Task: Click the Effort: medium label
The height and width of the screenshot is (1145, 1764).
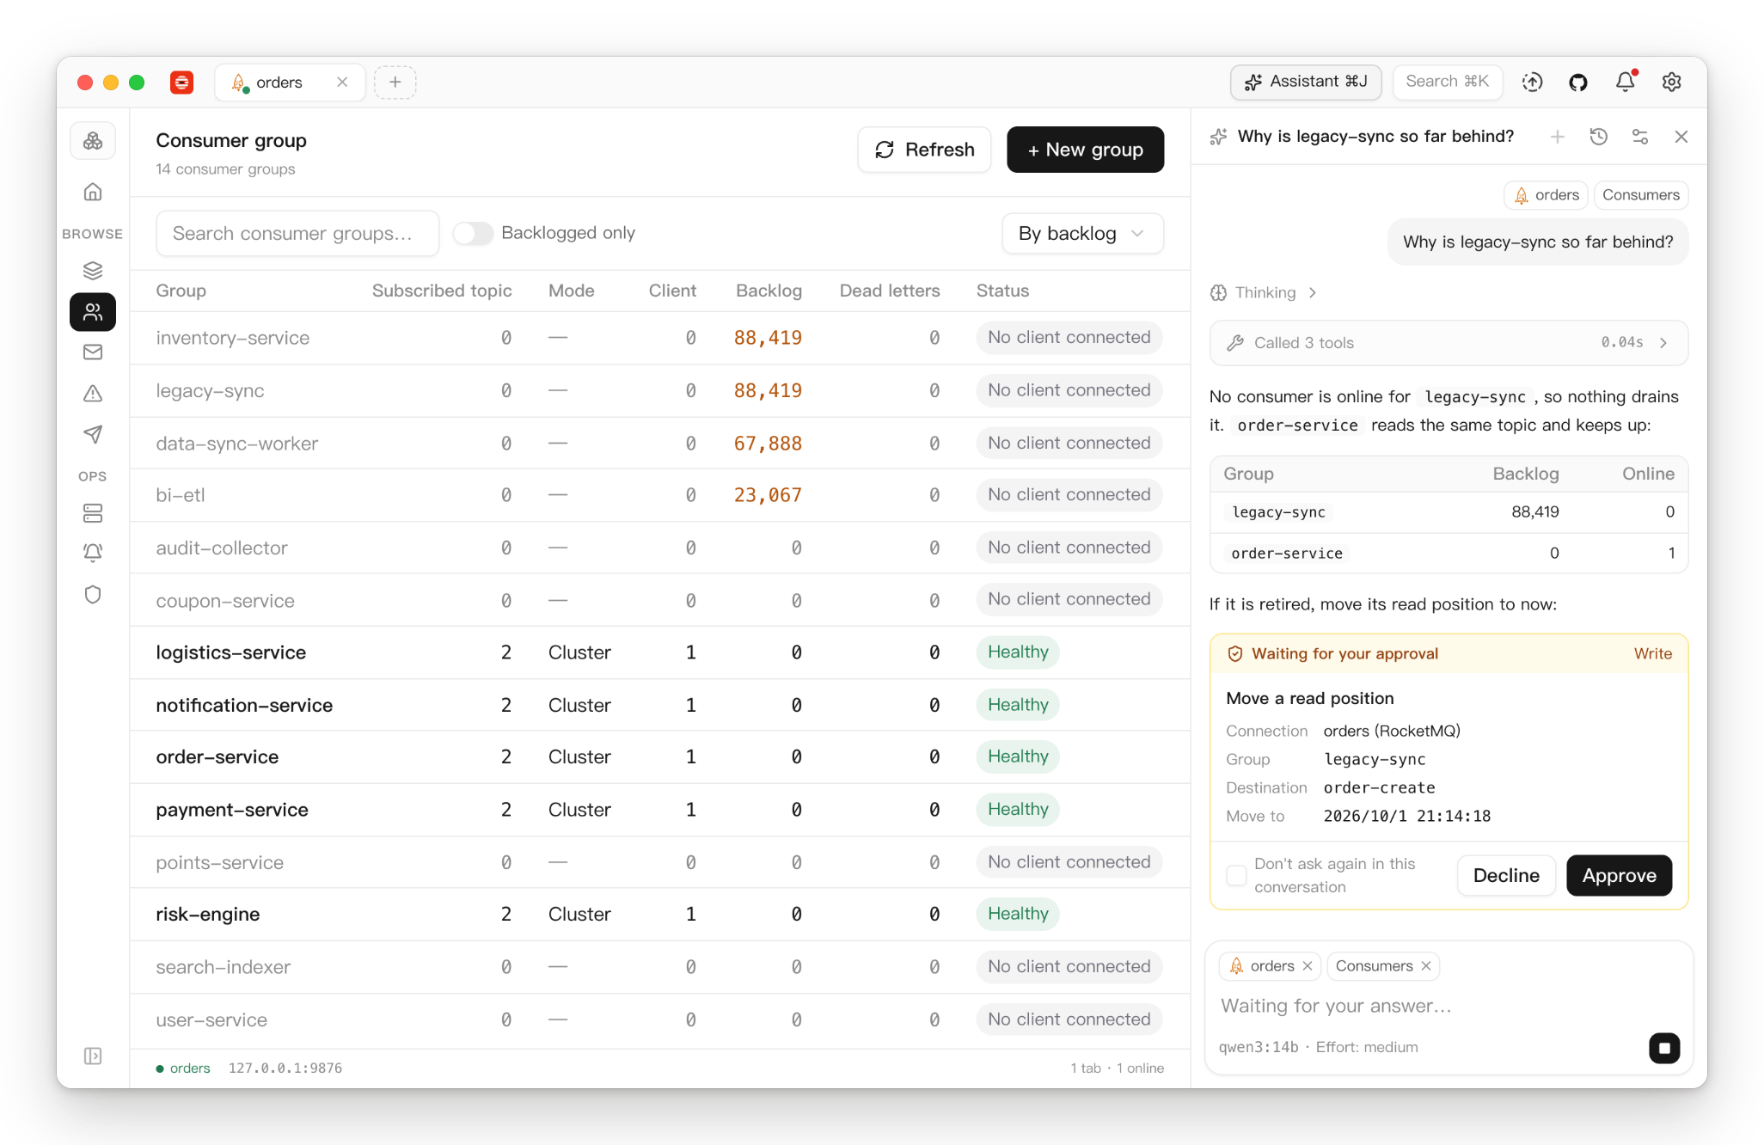Action: (x=1367, y=1048)
